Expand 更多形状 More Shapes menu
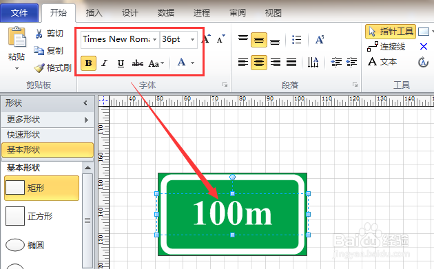 tap(48, 120)
